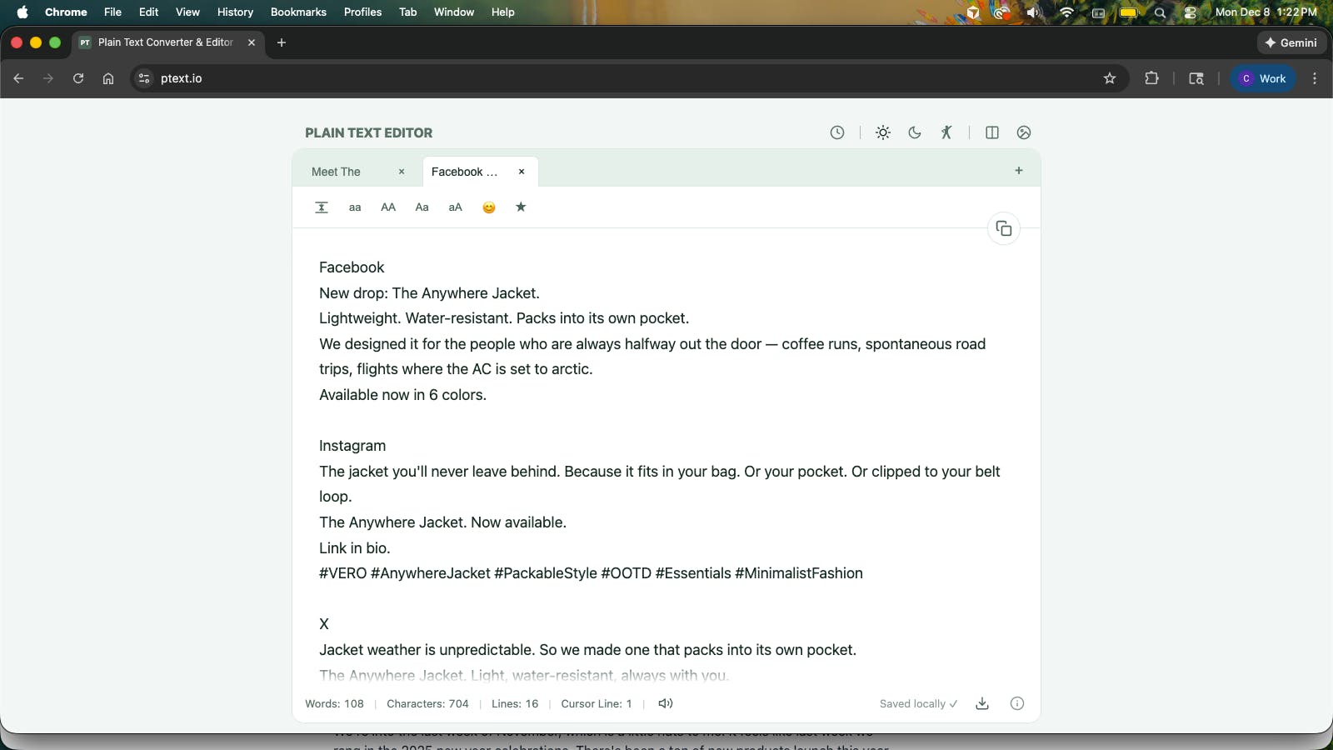The image size is (1333, 750).
Task: Place cursor on the Facebook heading line
Action: click(352, 267)
